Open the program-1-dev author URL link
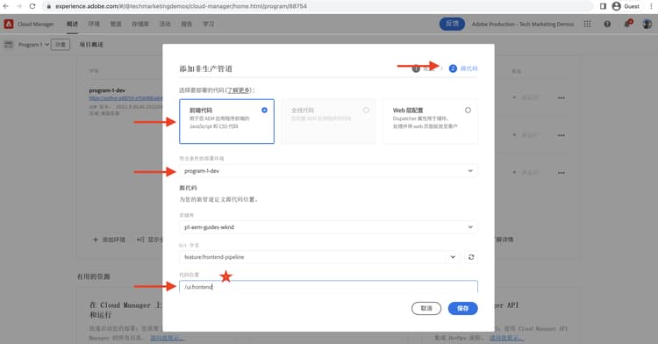This screenshot has width=658, height=344. [x=125, y=98]
